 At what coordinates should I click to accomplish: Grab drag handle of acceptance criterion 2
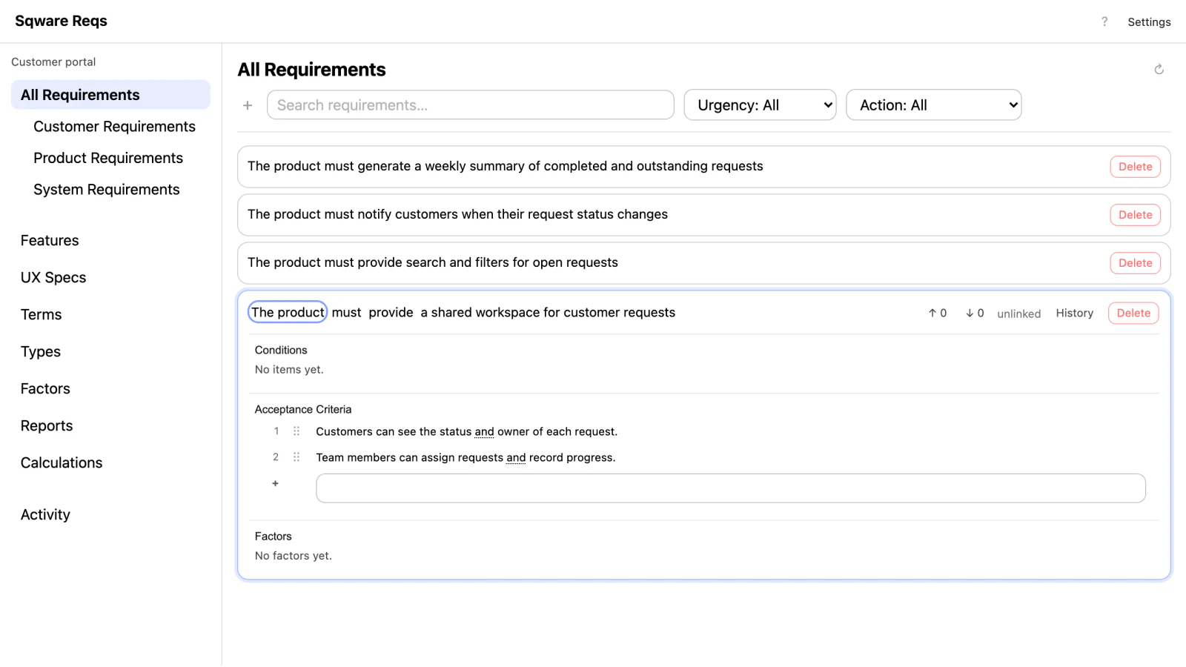[296, 457]
